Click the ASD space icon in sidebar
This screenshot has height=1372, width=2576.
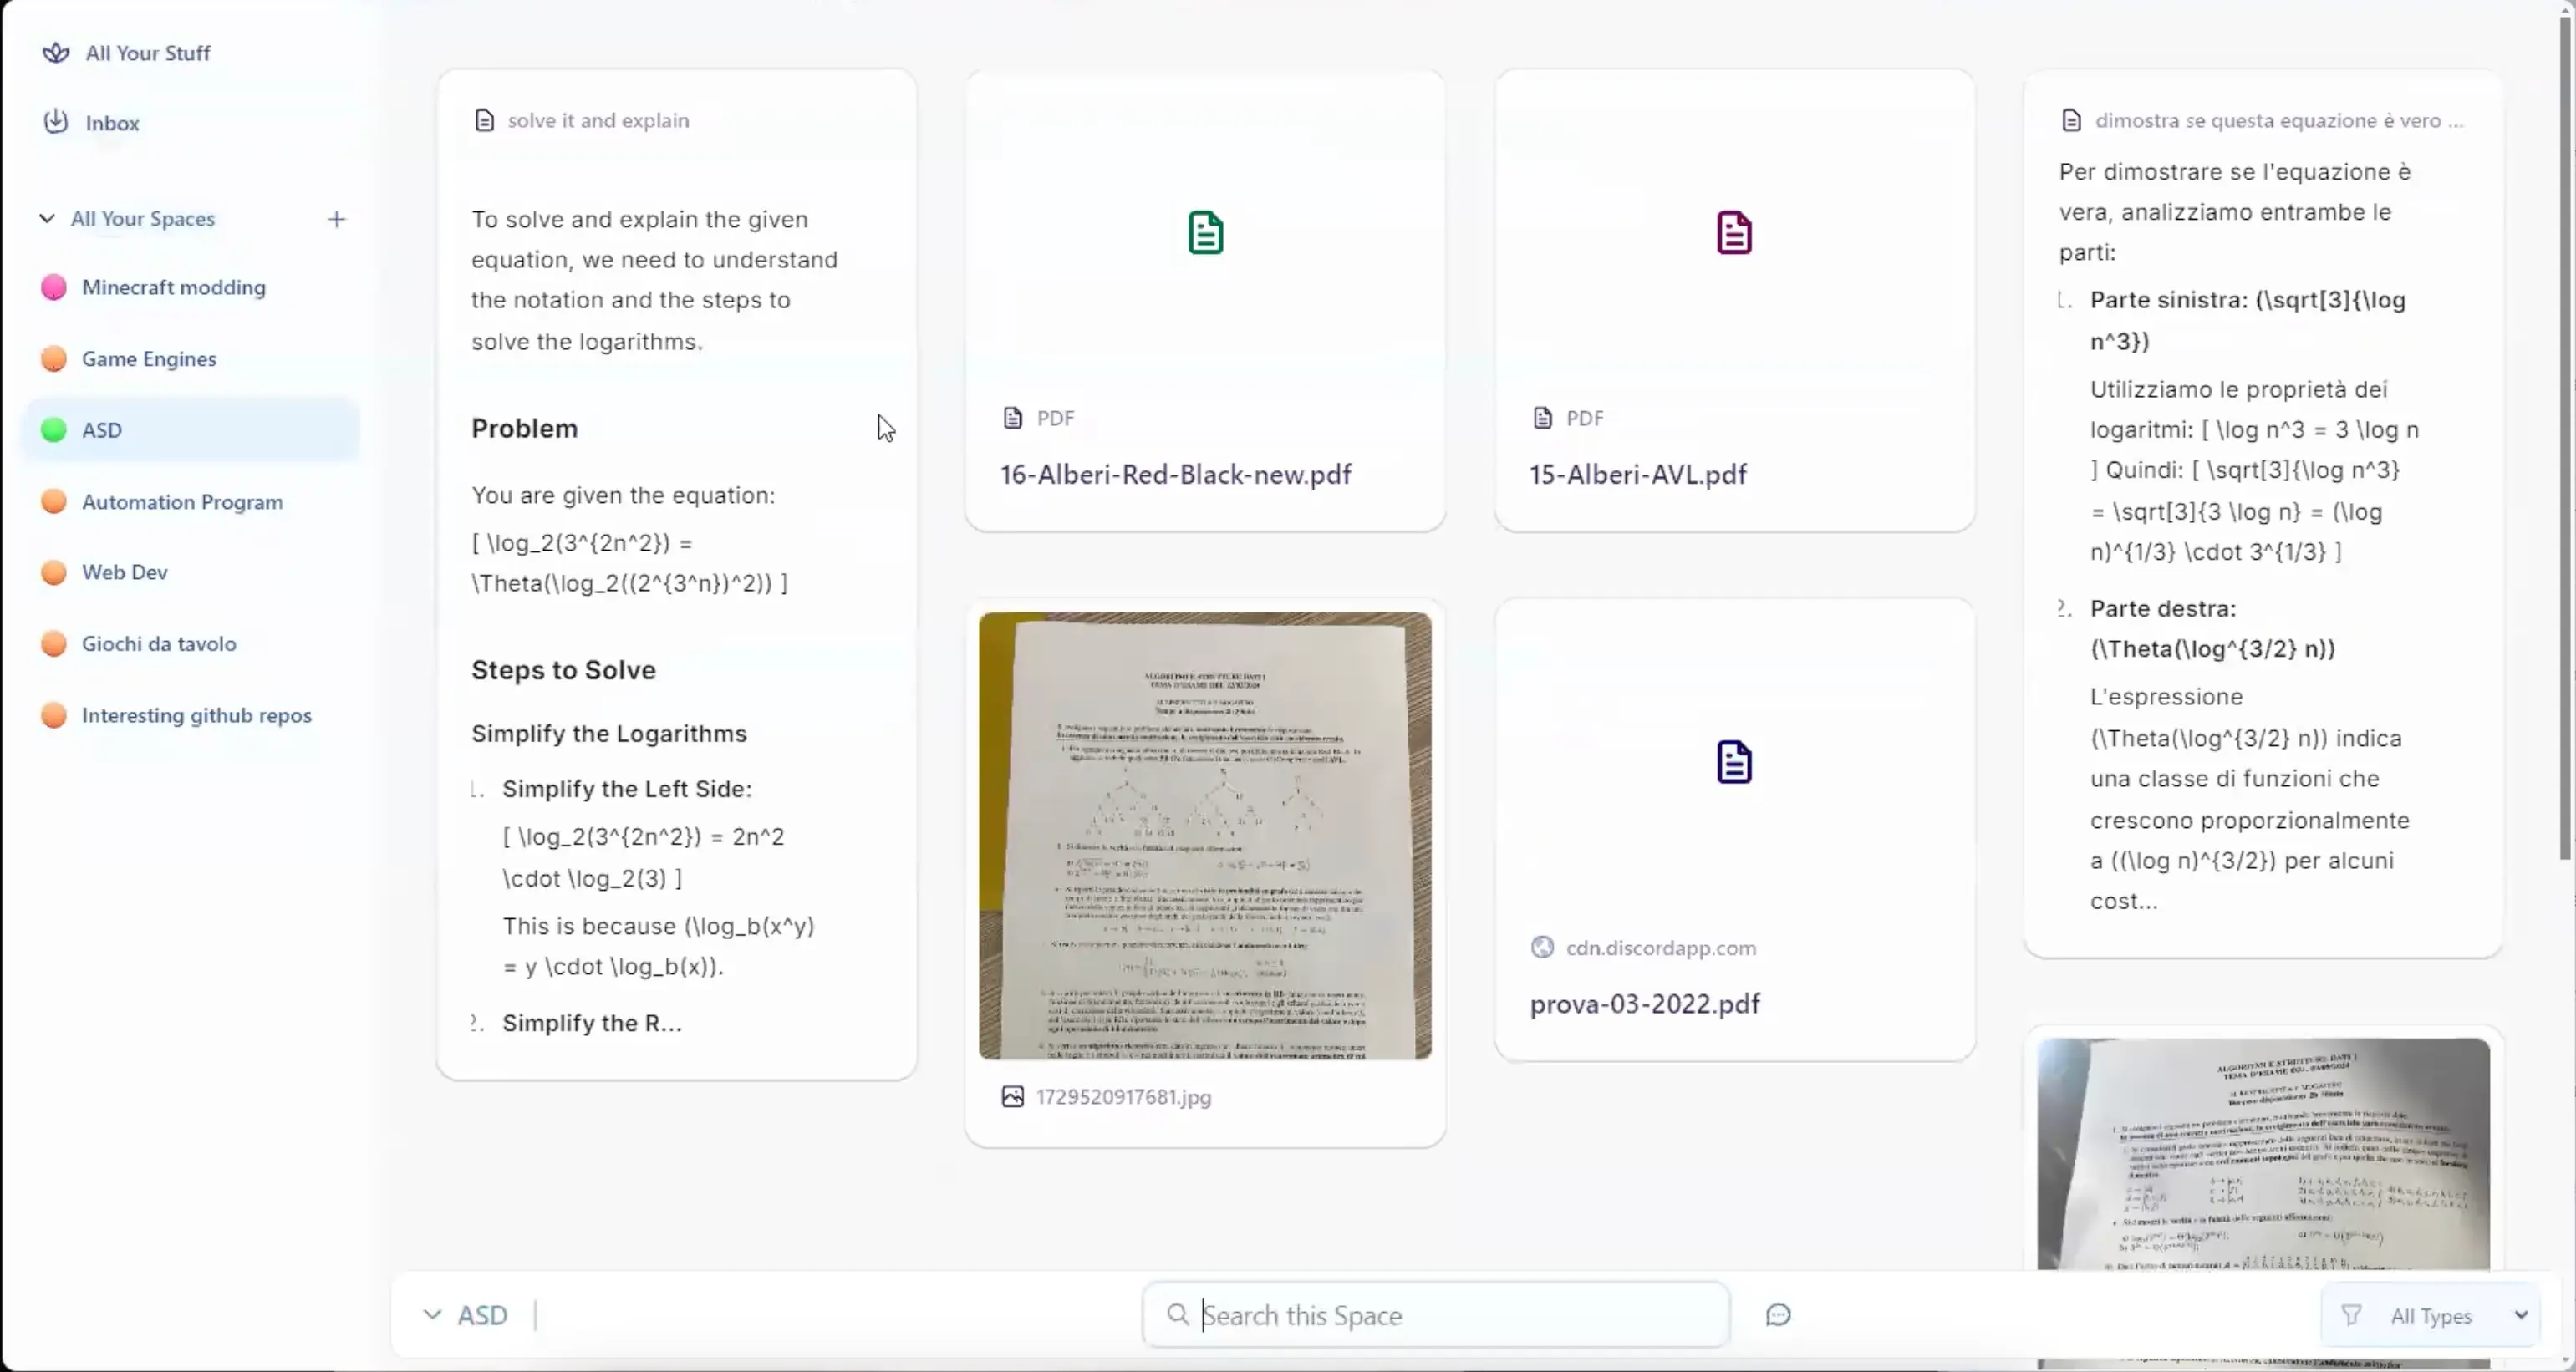click(x=54, y=429)
